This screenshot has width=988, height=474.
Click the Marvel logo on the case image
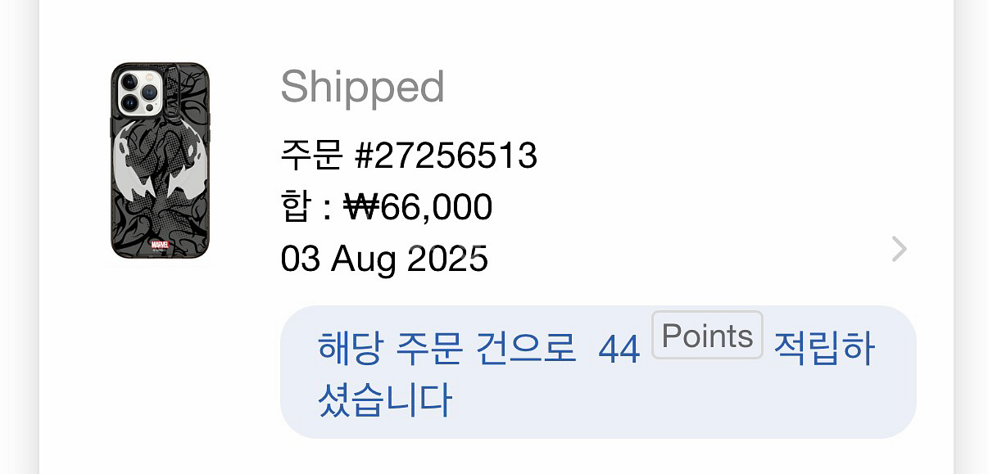click(x=159, y=244)
